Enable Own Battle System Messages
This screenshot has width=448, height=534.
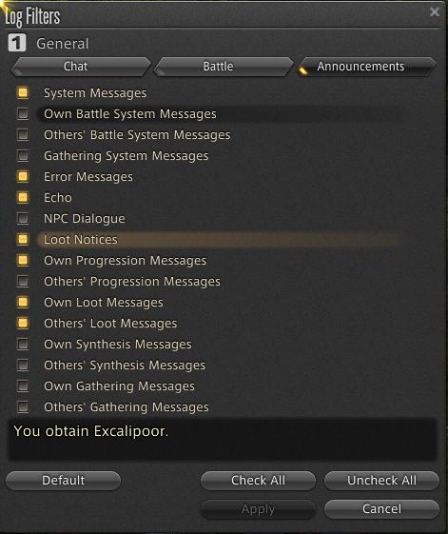click(x=23, y=113)
